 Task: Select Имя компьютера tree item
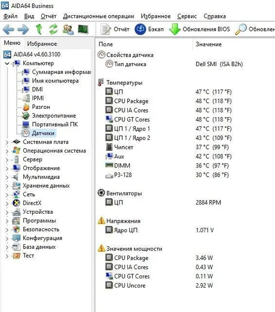50,80
